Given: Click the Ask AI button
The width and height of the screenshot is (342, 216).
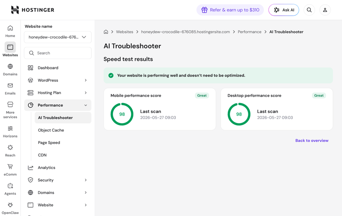Looking at the screenshot, I should coord(284,10).
